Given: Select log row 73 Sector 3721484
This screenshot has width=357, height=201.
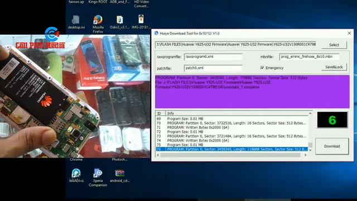Looking at the screenshot, I should pyautogui.click(x=232, y=136).
